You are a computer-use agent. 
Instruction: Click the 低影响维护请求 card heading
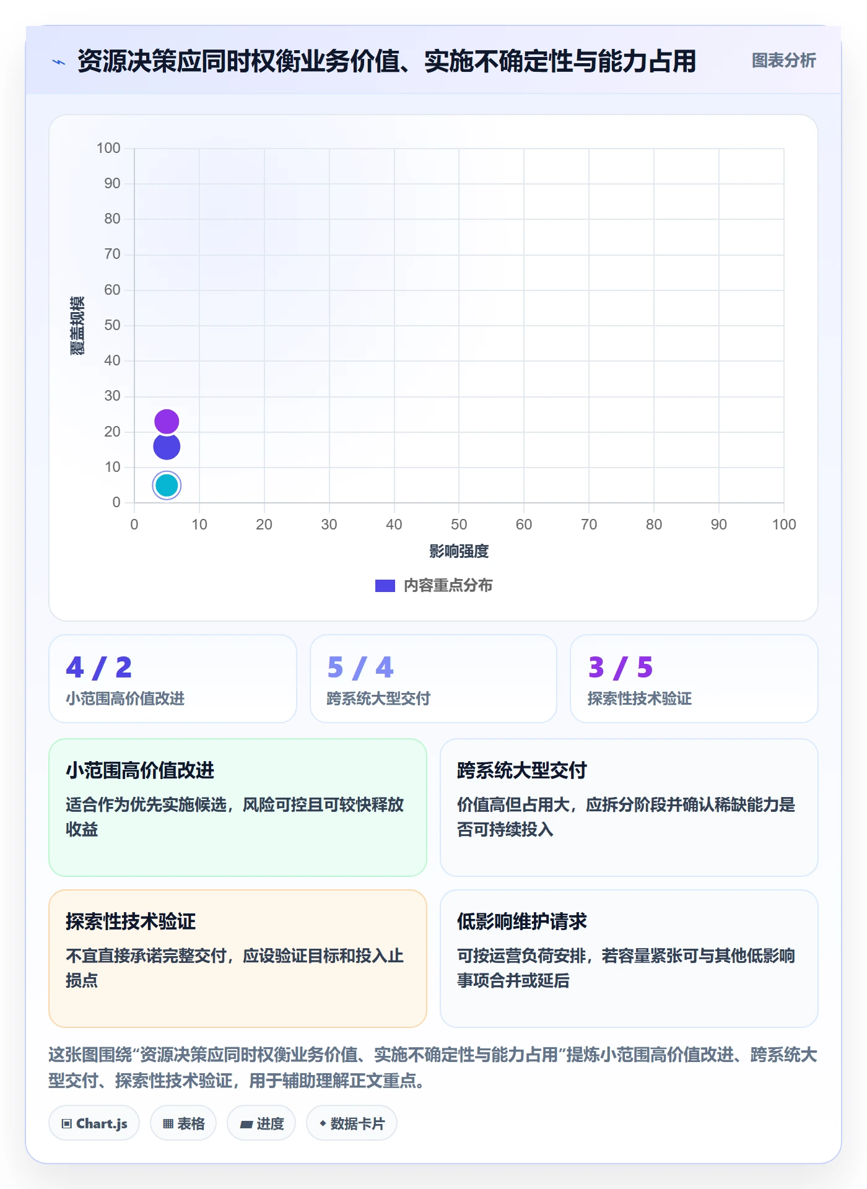coord(522,921)
